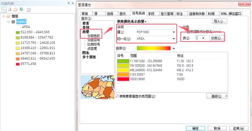The image size is (252, 131).
Task: Click legend label 95771.458
Action: point(28,64)
